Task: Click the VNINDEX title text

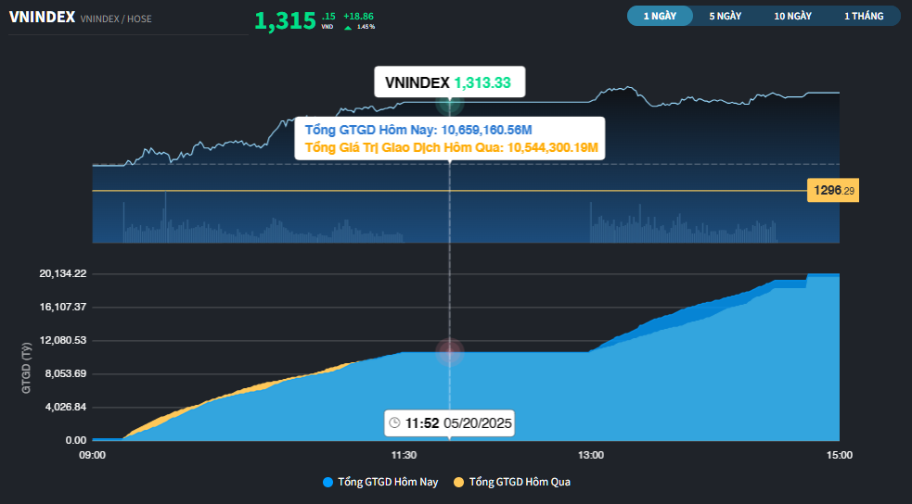Action: coord(42,18)
